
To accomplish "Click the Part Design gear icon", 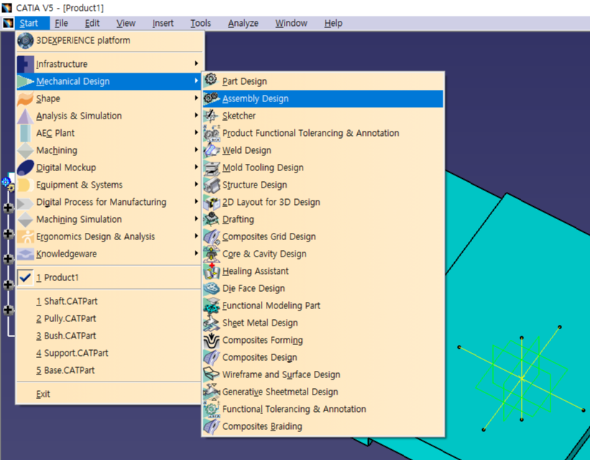I will (211, 80).
